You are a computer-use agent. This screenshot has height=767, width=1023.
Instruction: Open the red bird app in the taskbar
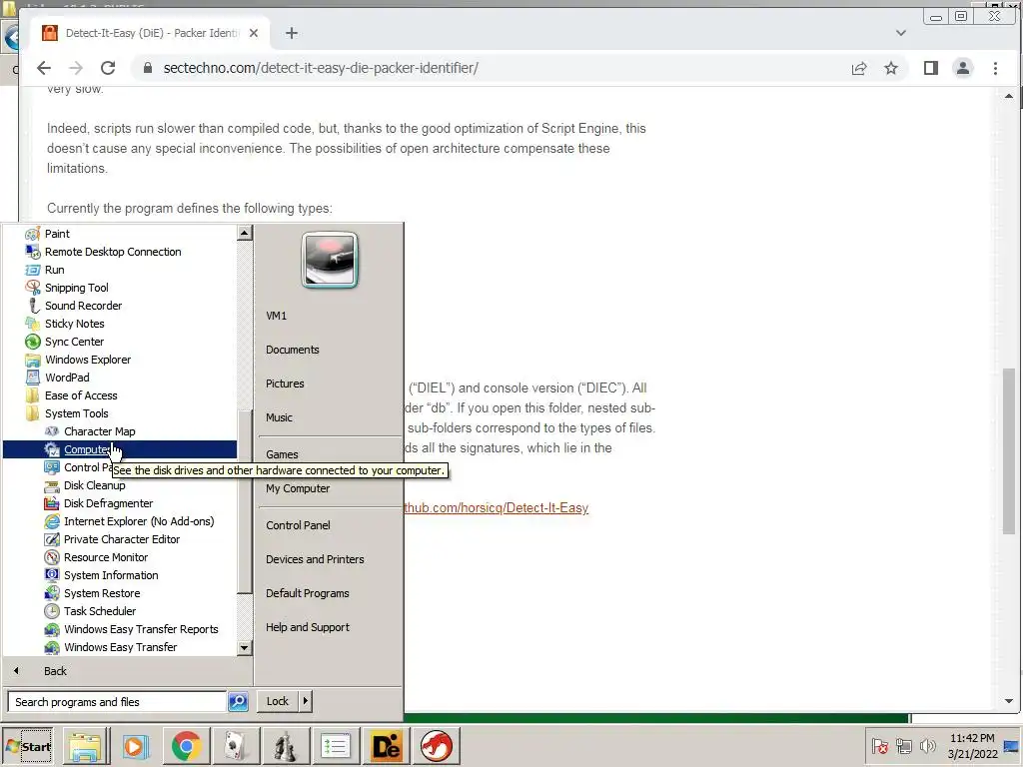(x=436, y=746)
